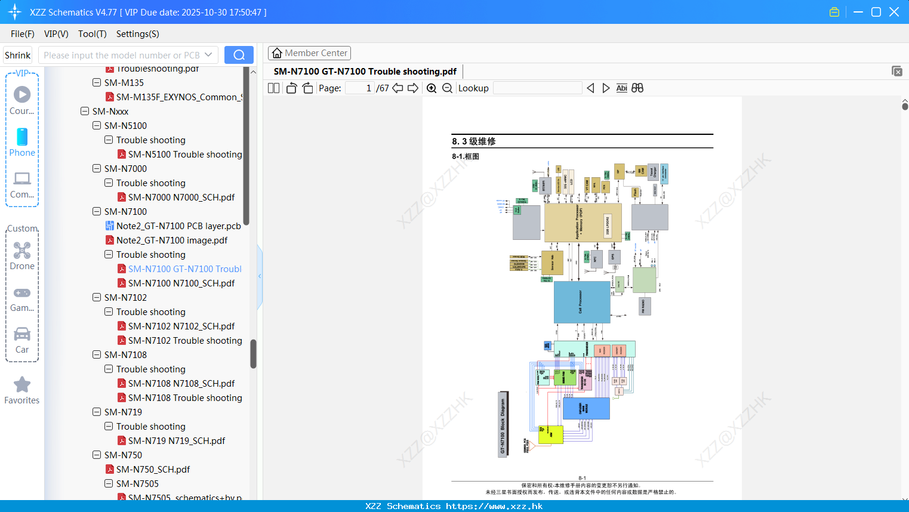Collapse the SM-N7100 tree node
Screen dimensions: 909x512
tap(97, 211)
